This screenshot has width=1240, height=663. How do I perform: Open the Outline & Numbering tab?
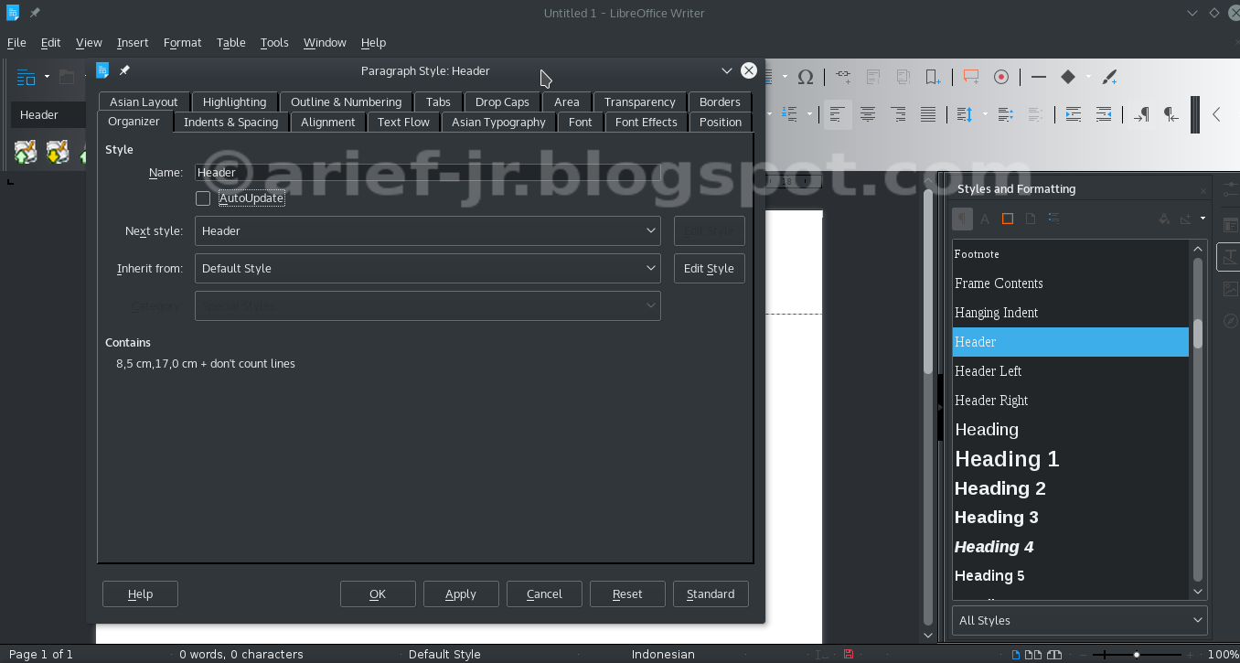346,102
